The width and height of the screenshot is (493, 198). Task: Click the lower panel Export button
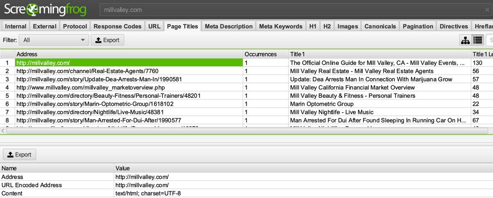(x=19, y=154)
